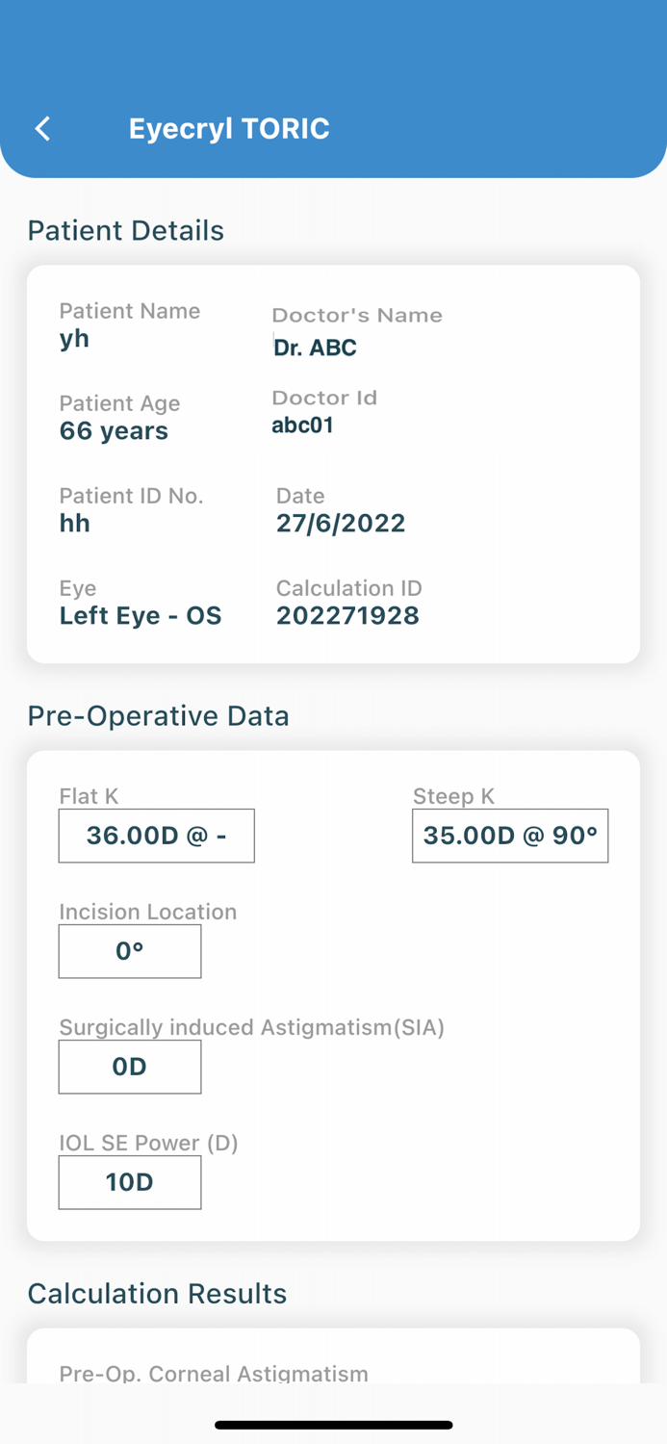The width and height of the screenshot is (667, 1444).
Task: Tap the patient age 66 years
Action: (114, 430)
